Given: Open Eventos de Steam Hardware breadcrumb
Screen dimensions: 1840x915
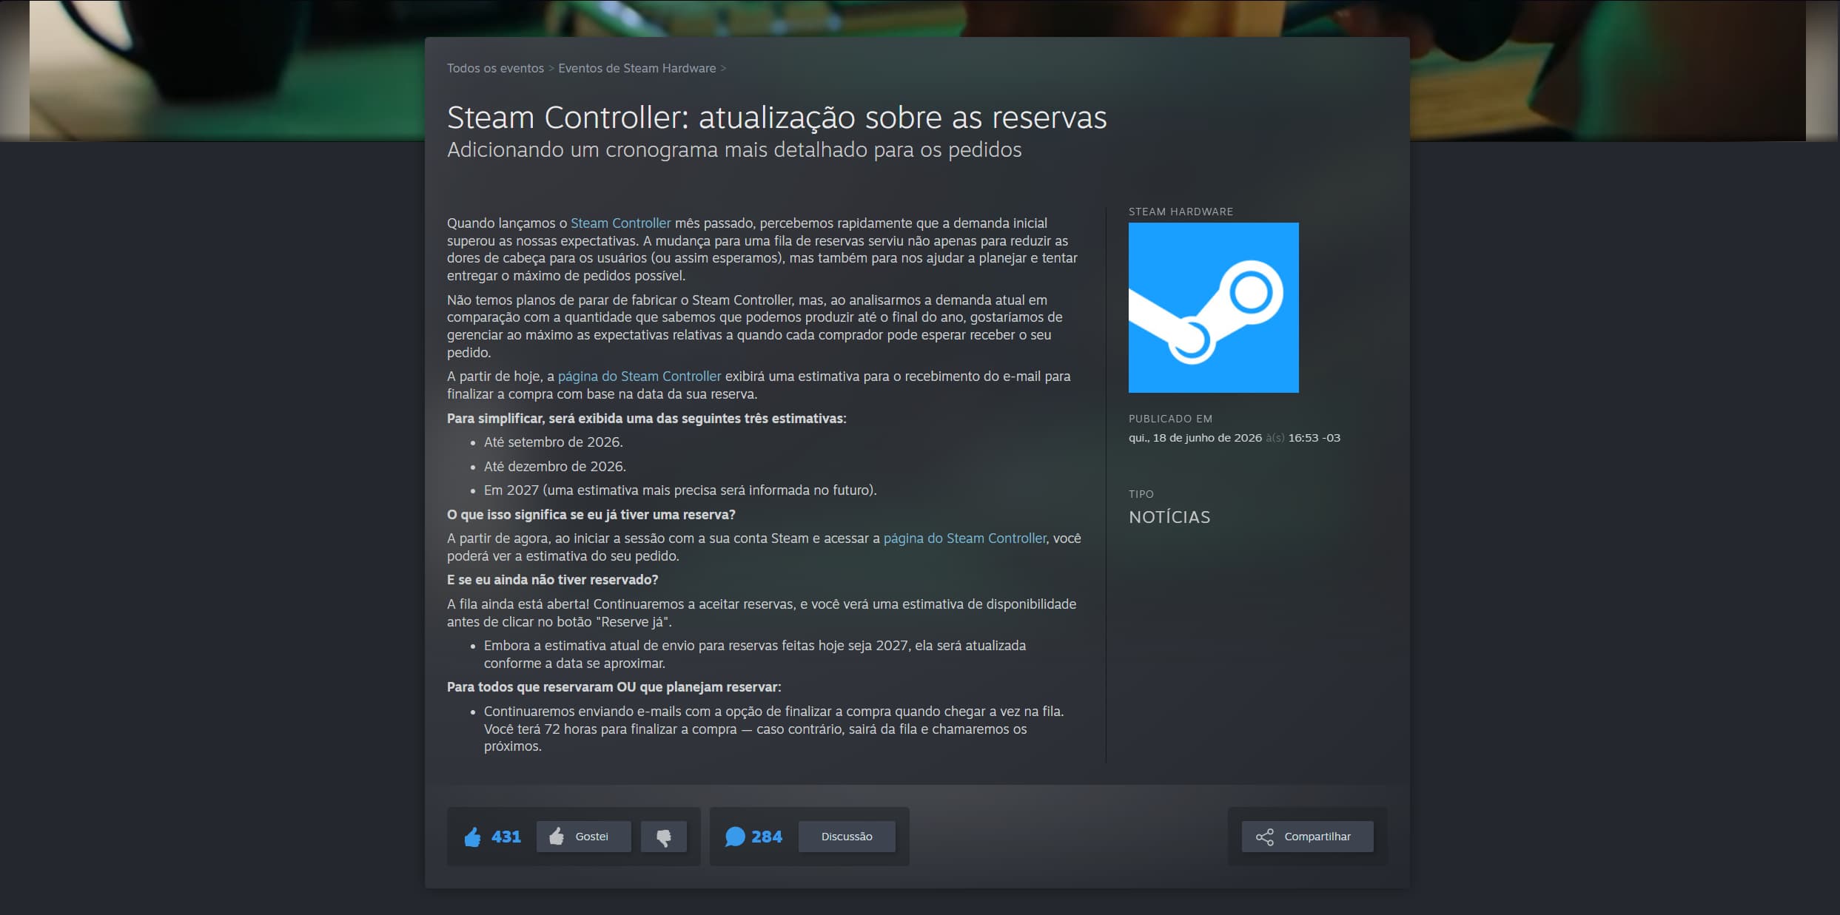Looking at the screenshot, I should coord(637,68).
